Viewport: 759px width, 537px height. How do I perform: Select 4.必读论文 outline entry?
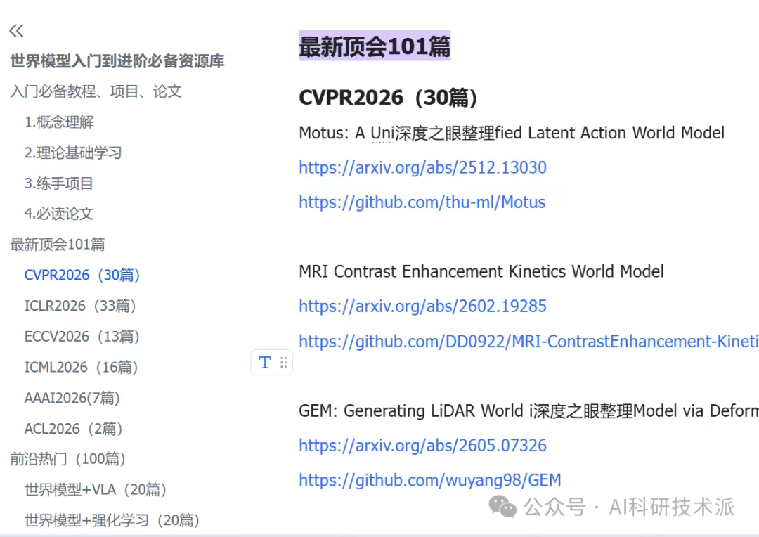point(58,214)
